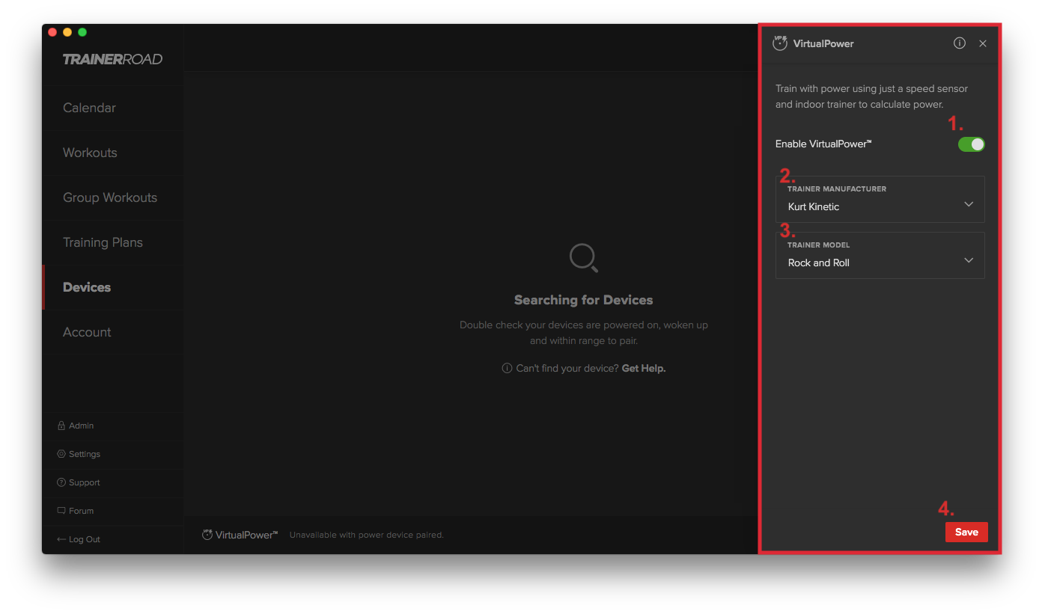Click the VirtualPower stopwatch icon in panel header
Viewport: 1042px width, 614px height.
pyautogui.click(x=780, y=43)
